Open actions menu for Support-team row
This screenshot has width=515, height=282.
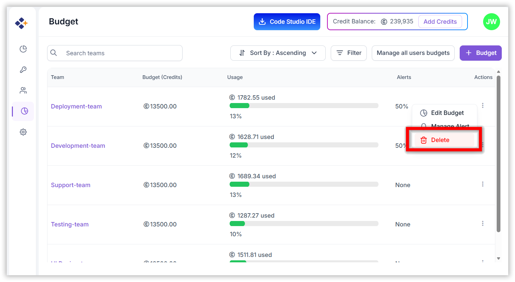point(482,184)
